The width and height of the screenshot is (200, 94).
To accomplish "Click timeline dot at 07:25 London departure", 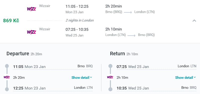I will coord(110,66).
